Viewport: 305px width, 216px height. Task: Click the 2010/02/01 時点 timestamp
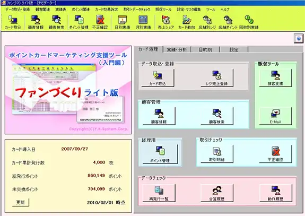[106, 202]
